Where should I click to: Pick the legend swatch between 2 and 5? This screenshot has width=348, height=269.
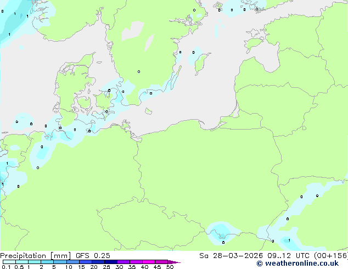point(47,262)
